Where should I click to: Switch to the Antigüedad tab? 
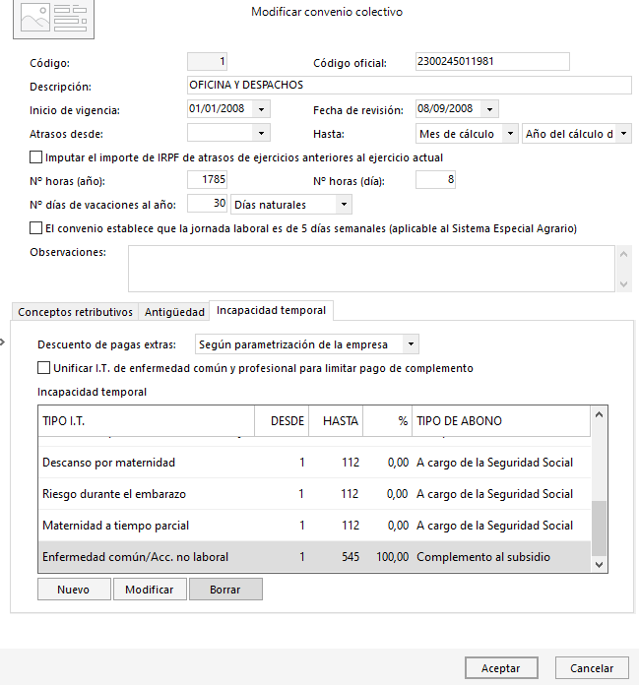coord(174,312)
